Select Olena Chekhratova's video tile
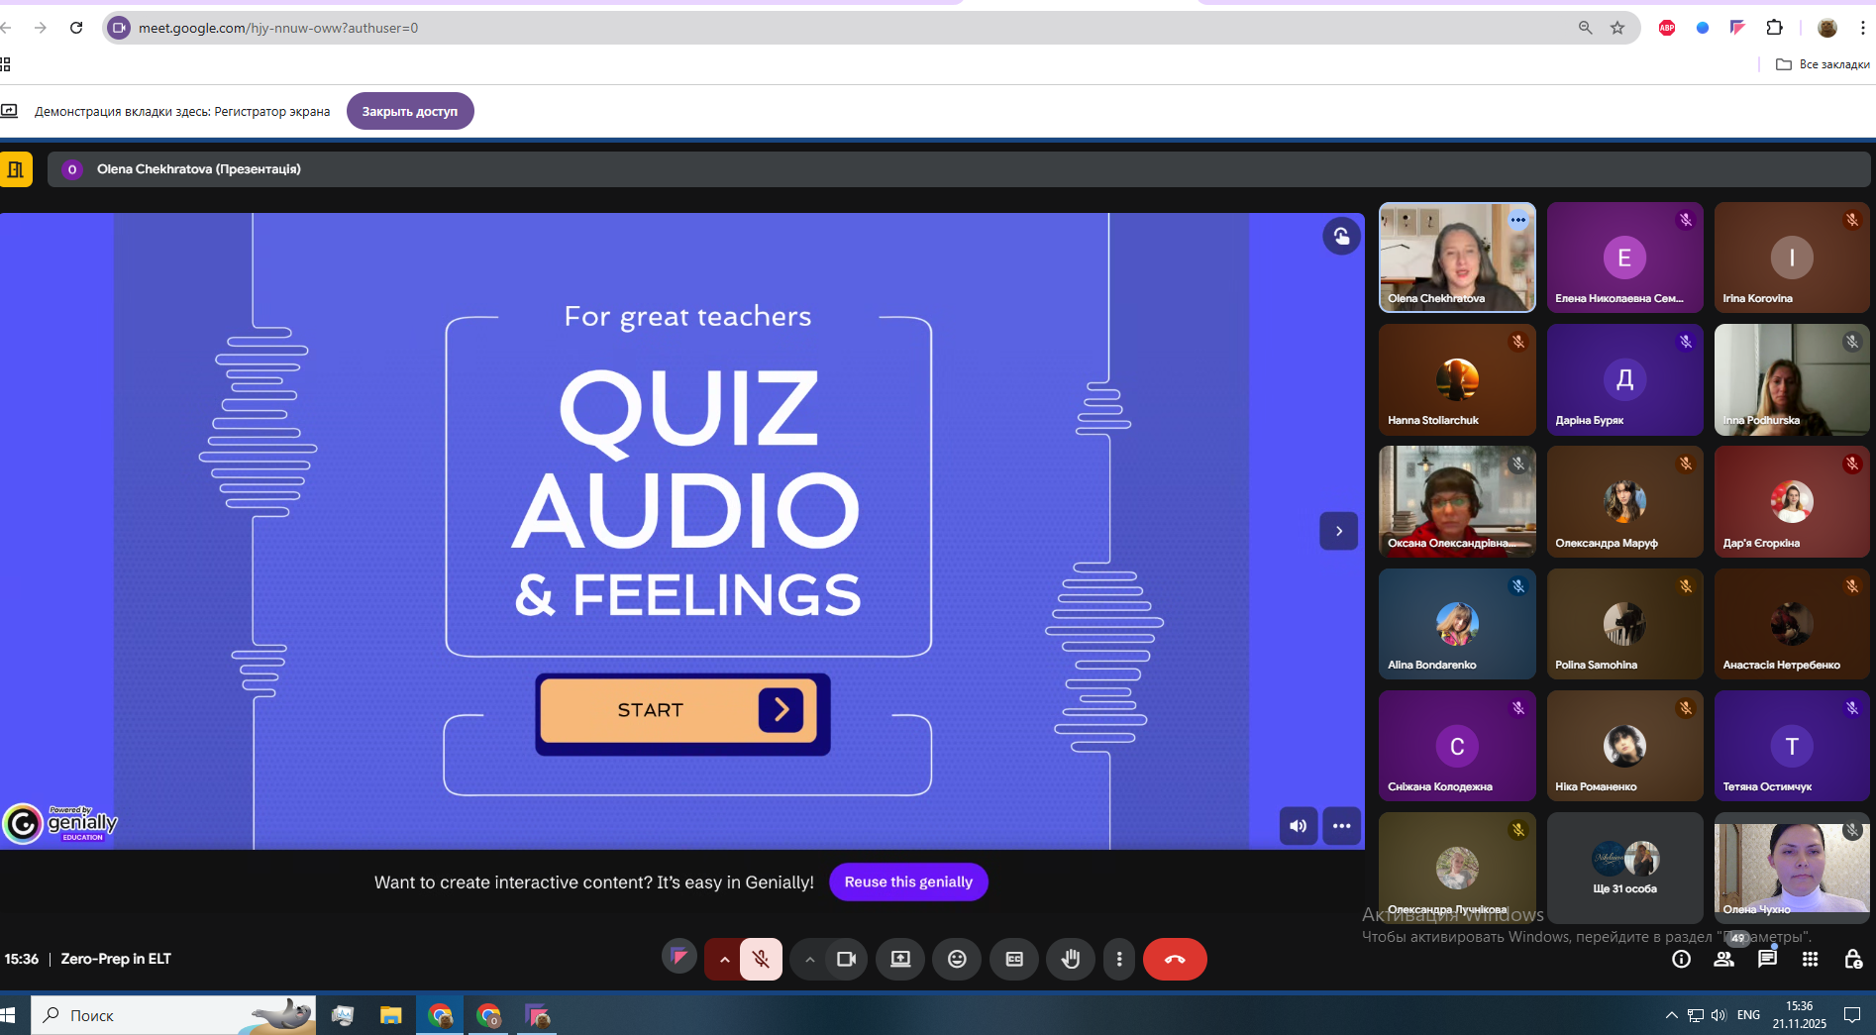The height and width of the screenshot is (1035, 1876). (x=1456, y=258)
